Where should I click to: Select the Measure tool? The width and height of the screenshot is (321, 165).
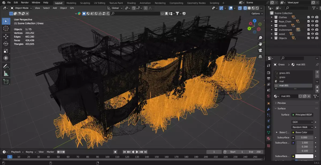pos(6,74)
